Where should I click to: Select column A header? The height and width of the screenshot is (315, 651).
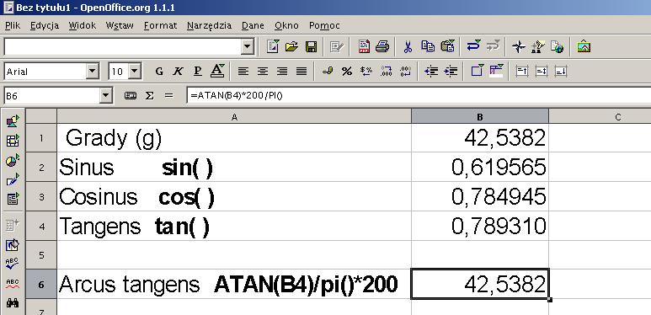tap(234, 117)
